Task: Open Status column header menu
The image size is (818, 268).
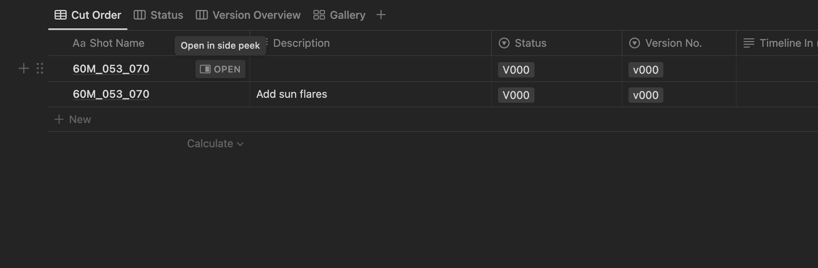Action: [556, 43]
